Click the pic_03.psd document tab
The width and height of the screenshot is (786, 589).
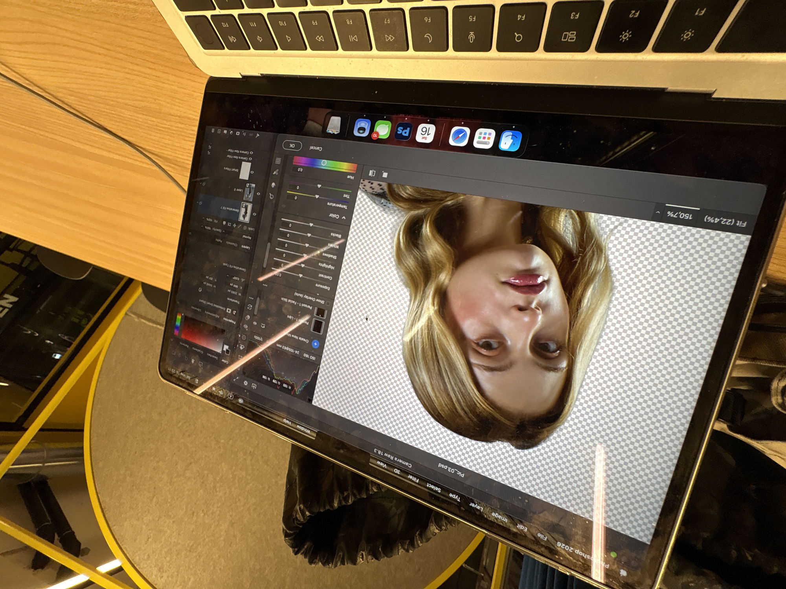(x=451, y=470)
